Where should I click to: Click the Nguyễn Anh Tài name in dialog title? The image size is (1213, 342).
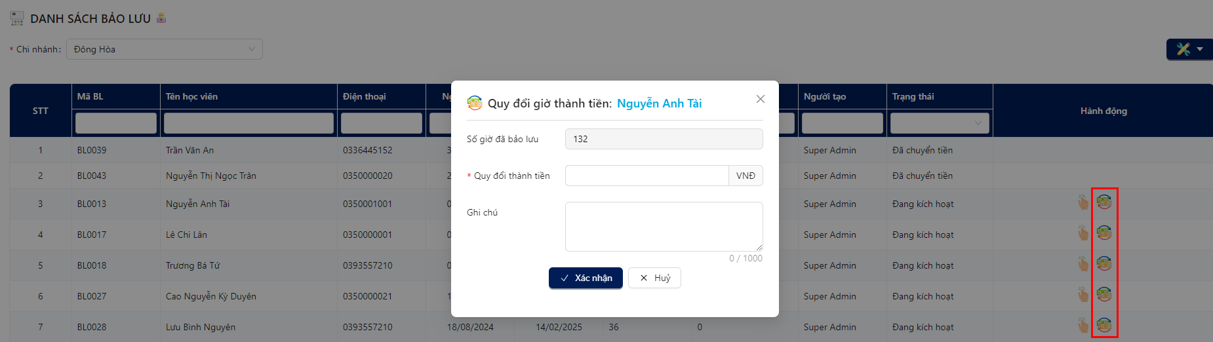pyautogui.click(x=660, y=104)
